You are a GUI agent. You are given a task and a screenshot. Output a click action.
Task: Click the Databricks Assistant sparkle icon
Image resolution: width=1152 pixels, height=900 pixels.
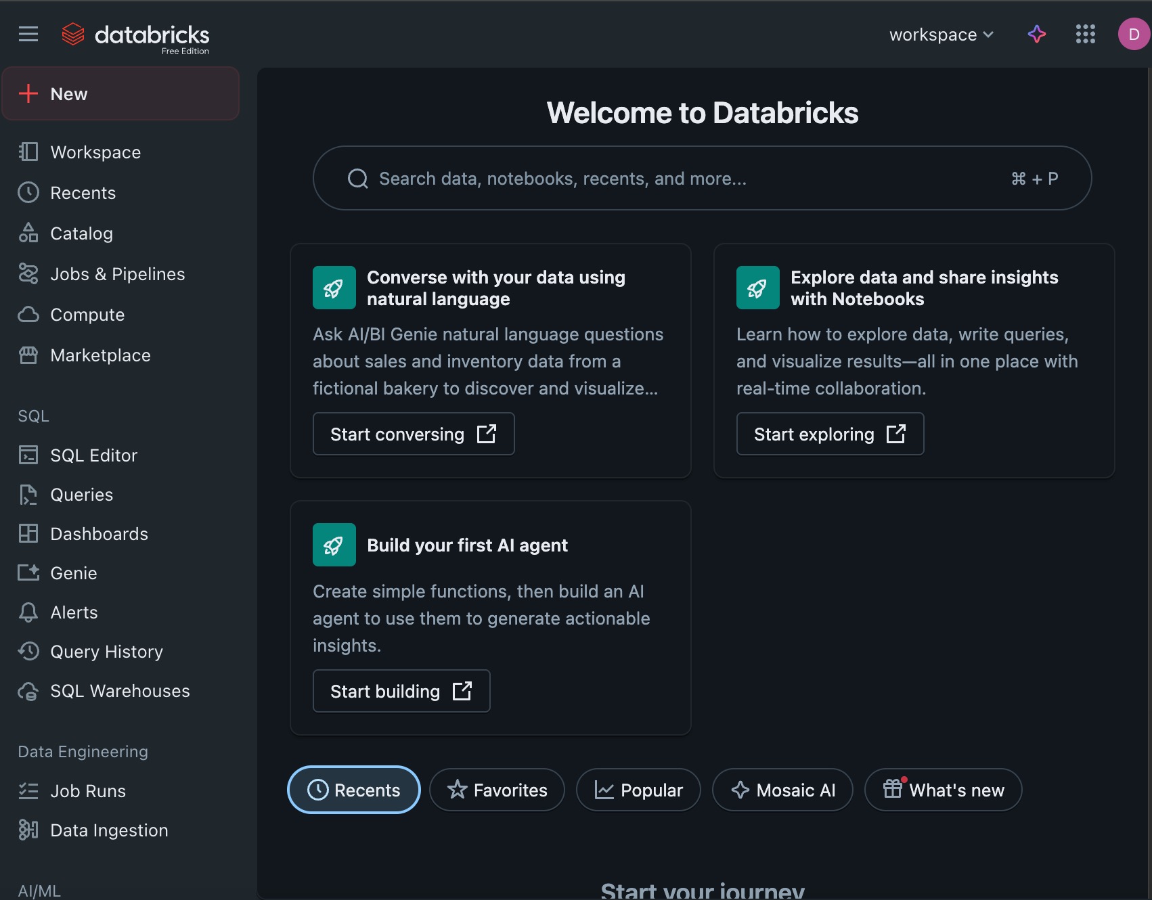coord(1037,34)
